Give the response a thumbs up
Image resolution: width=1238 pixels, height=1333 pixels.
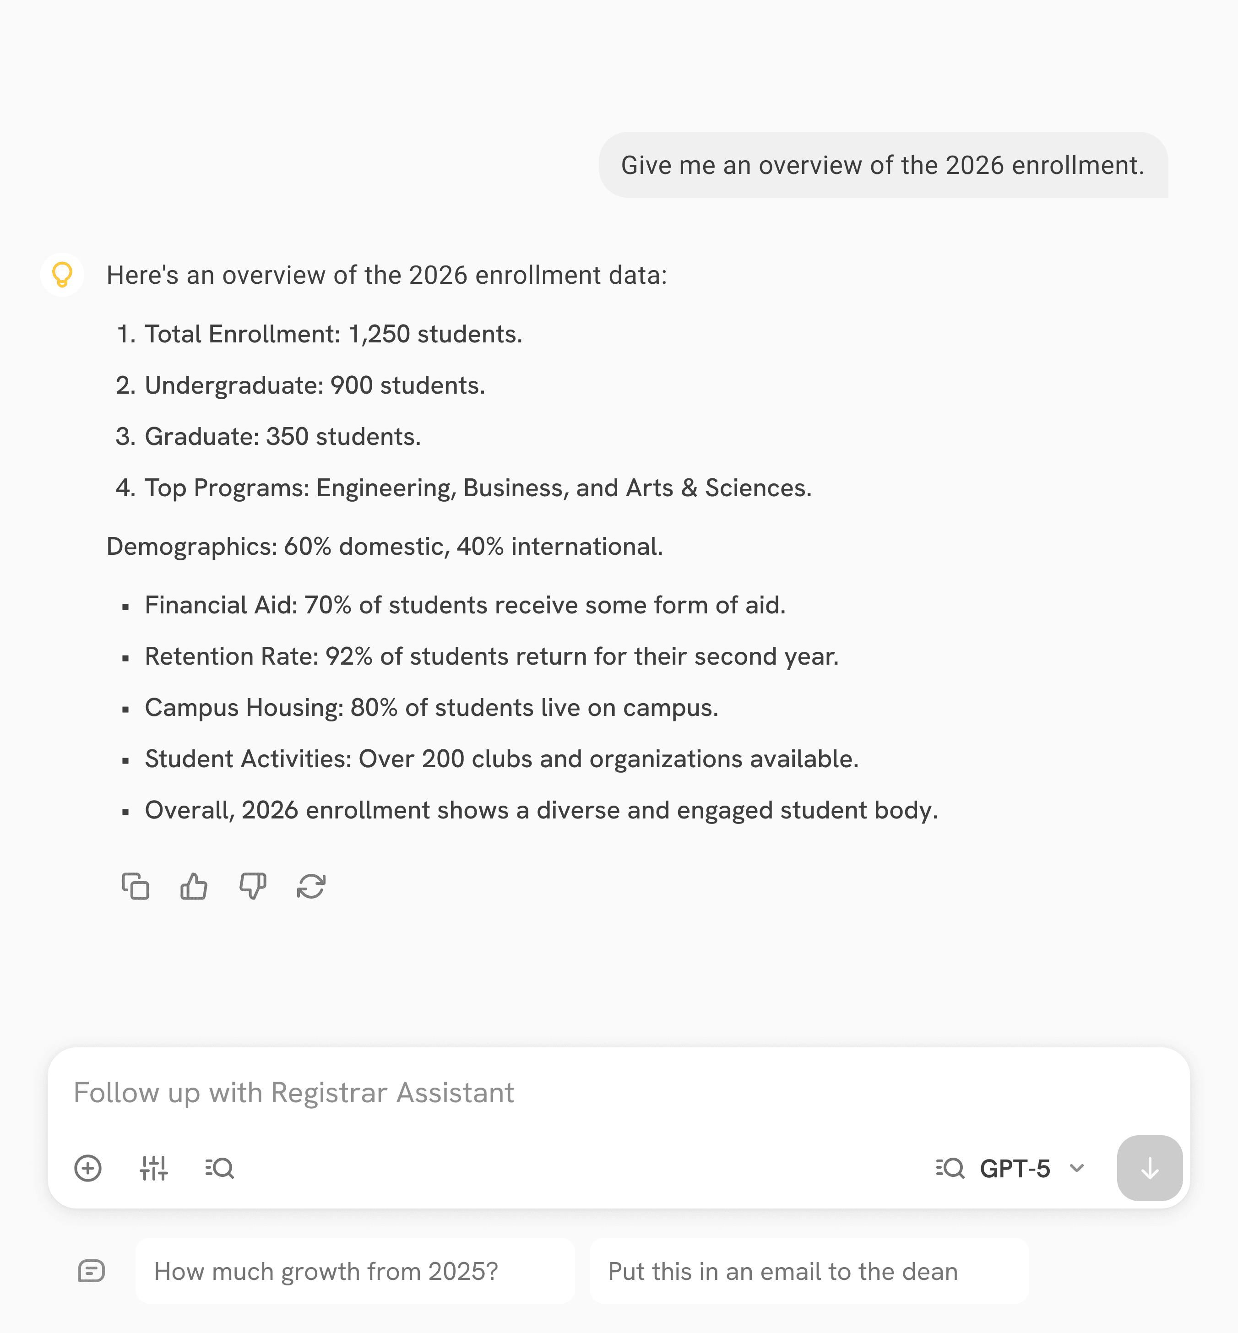[194, 886]
